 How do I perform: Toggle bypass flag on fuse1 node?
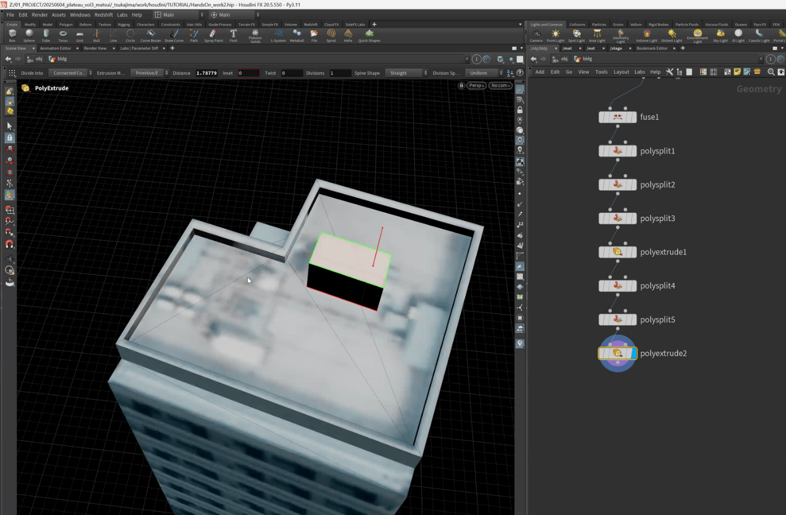tap(603, 117)
